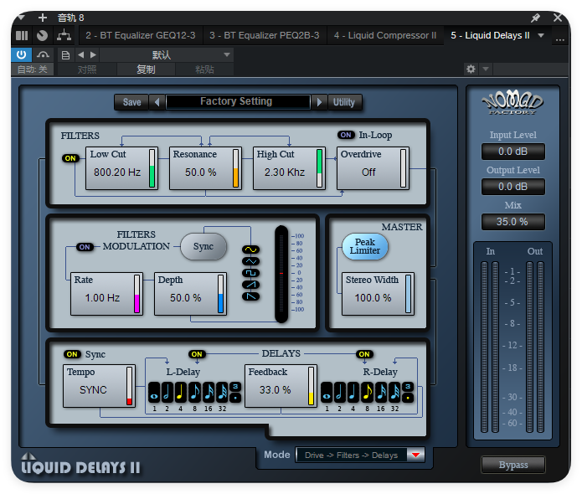Load the previous Factory preset arrow
Screen dimensions: 582x494
coord(157,102)
